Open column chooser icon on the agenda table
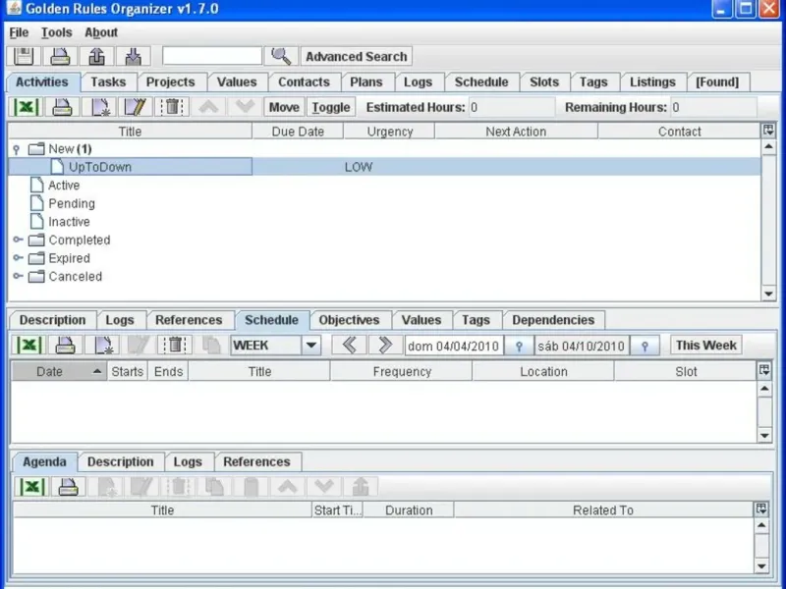Viewport: 786px width, 589px height. tap(761, 509)
